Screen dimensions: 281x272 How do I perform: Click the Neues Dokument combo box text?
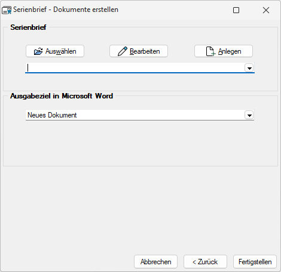pos(52,115)
